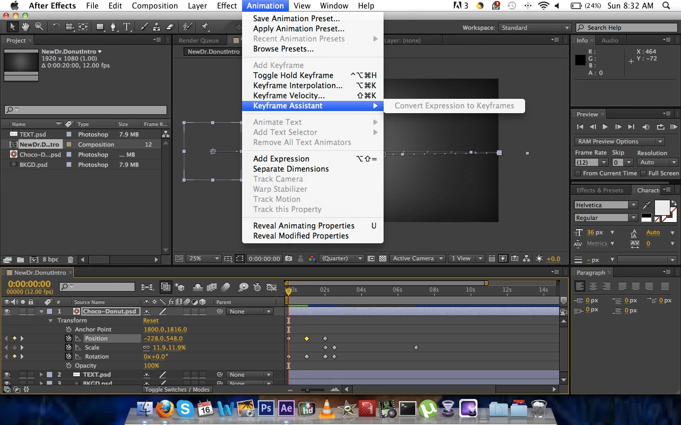Open the RAM Preview Options dropdown
This screenshot has width=681, height=425.
pos(620,141)
